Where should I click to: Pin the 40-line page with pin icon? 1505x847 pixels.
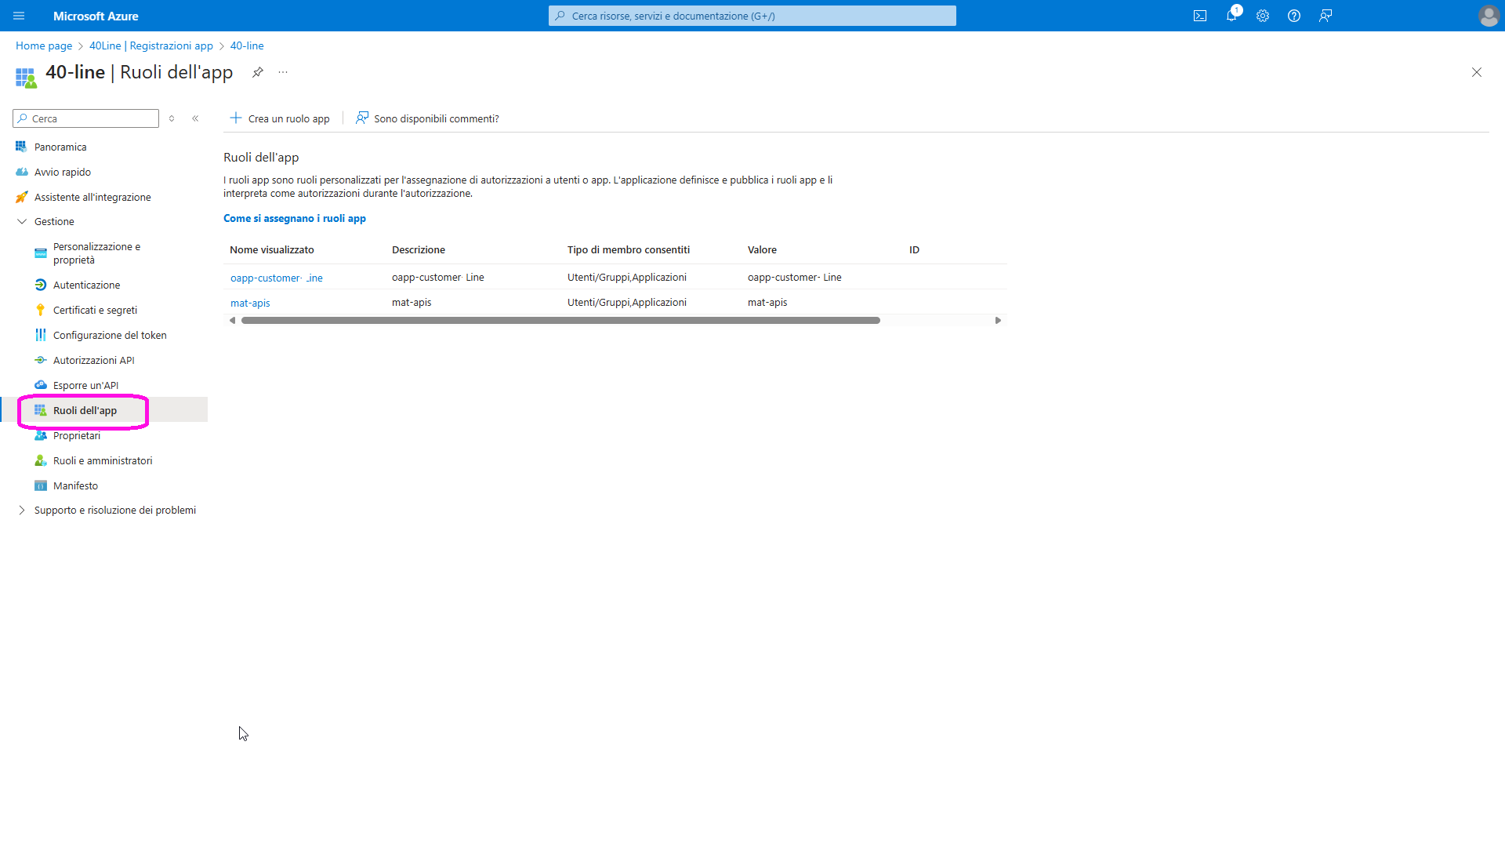pos(257,72)
